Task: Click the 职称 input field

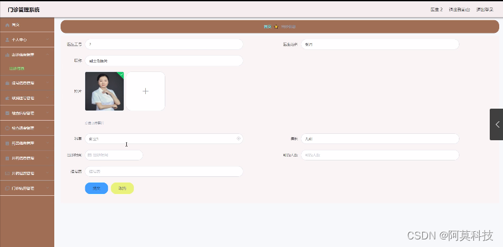Action: (164, 61)
